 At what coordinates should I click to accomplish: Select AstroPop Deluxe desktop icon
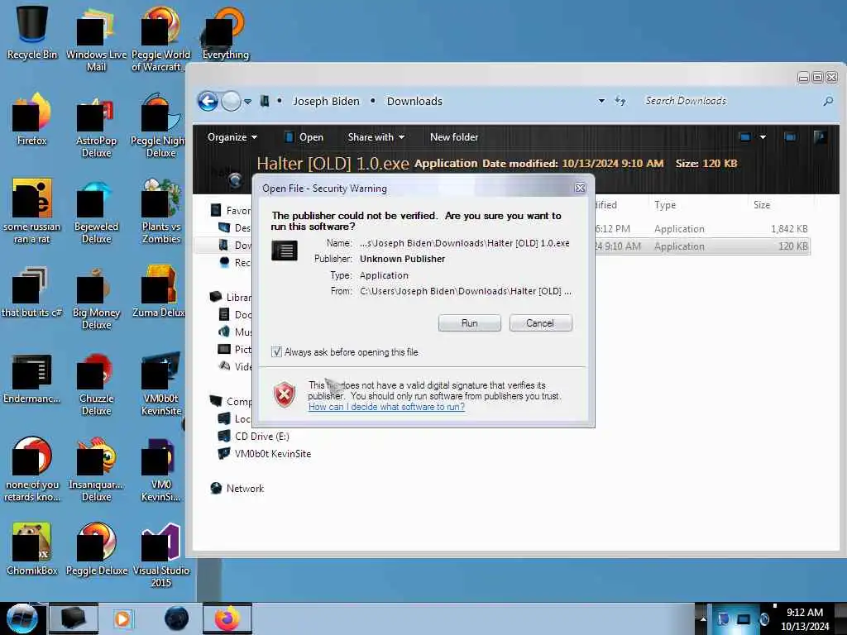[x=96, y=126]
